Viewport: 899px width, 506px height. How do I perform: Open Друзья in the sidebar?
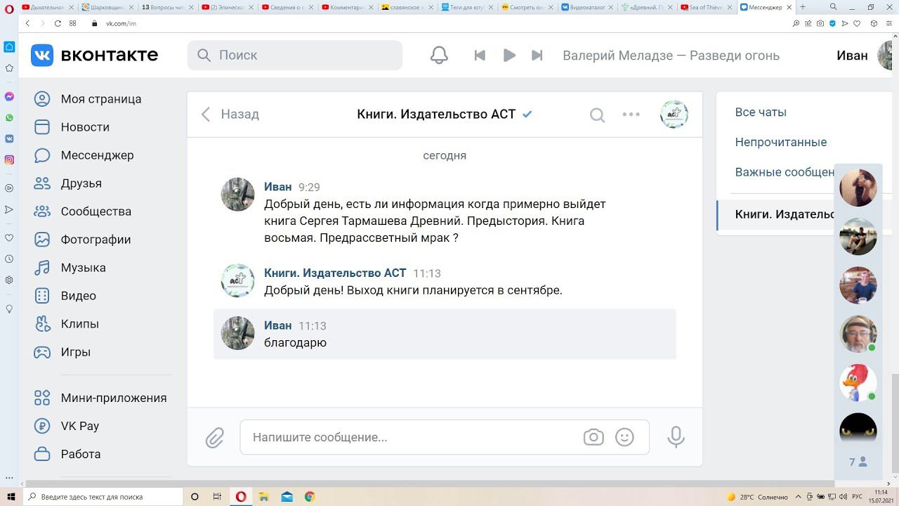pos(81,183)
